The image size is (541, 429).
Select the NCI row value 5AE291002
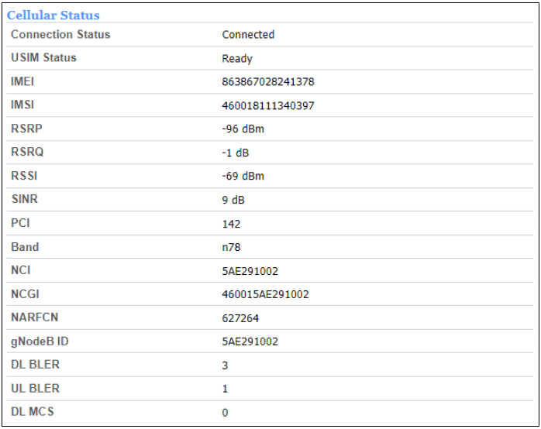(250, 271)
